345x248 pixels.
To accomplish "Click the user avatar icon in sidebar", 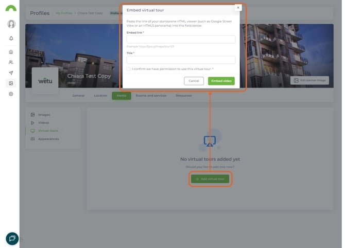I will 11,24.
